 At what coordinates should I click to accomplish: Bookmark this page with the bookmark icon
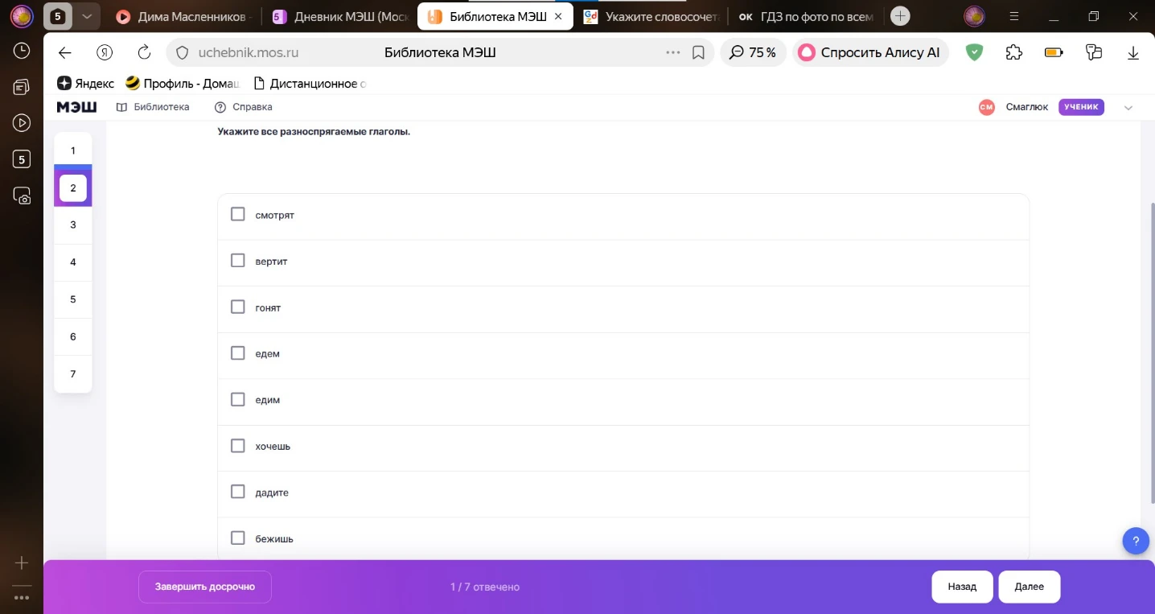coord(698,52)
